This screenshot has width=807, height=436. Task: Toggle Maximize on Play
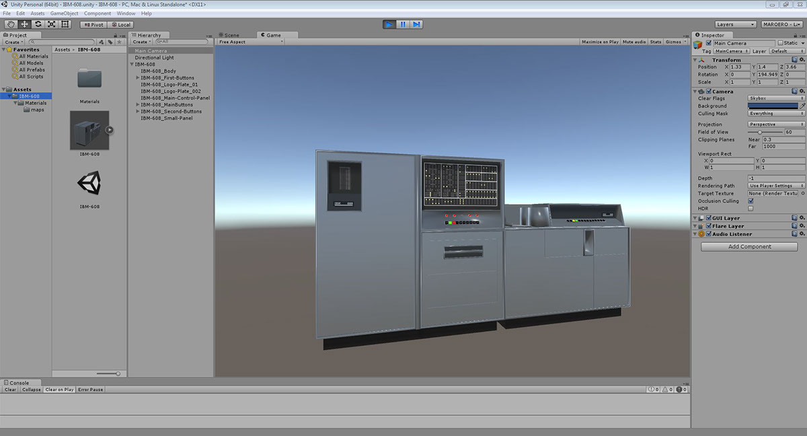600,42
